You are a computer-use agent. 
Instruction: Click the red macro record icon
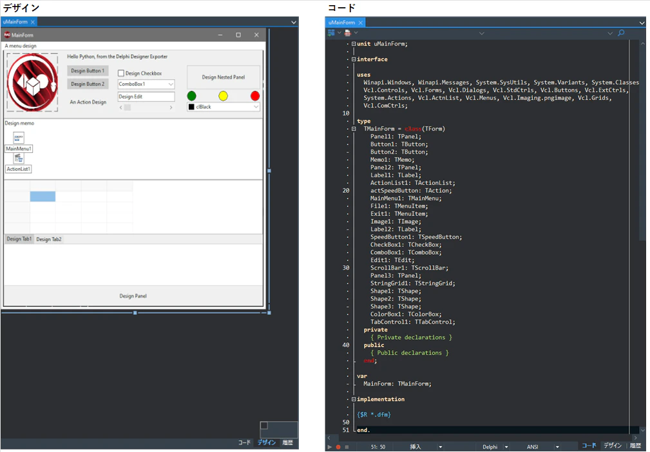(338, 447)
